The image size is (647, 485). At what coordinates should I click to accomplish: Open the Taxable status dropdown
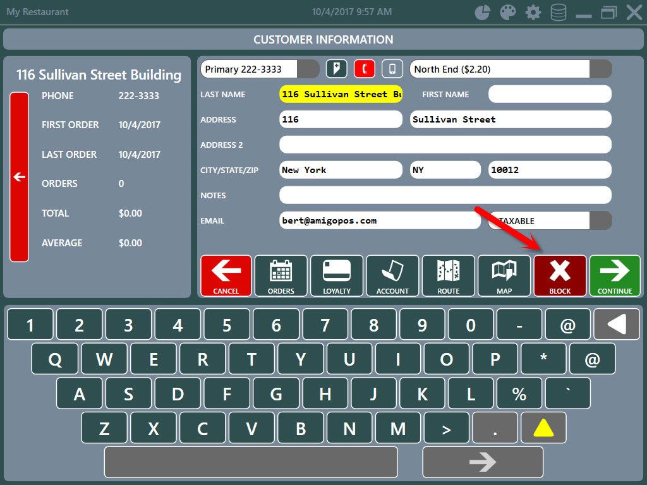(x=600, y=220)
